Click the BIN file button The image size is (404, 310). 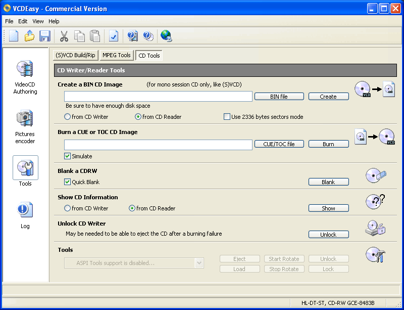coord(279,97)
